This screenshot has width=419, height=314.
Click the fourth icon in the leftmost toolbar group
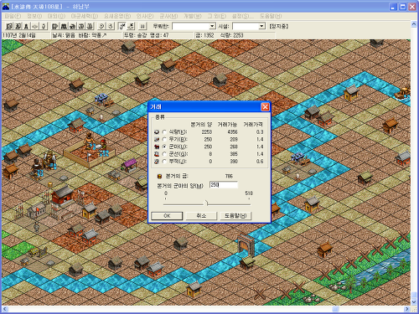[x=34, y=26]
